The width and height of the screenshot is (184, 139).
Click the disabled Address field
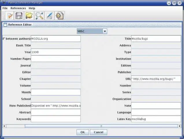pos(156,45)
